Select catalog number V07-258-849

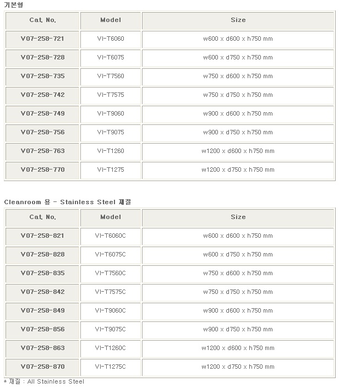pos(42,311)
